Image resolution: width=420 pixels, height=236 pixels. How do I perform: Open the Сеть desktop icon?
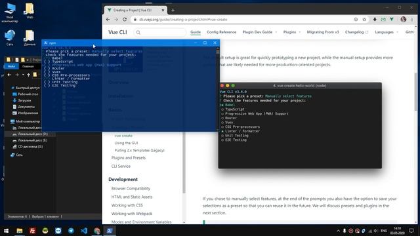coord(10,37)
